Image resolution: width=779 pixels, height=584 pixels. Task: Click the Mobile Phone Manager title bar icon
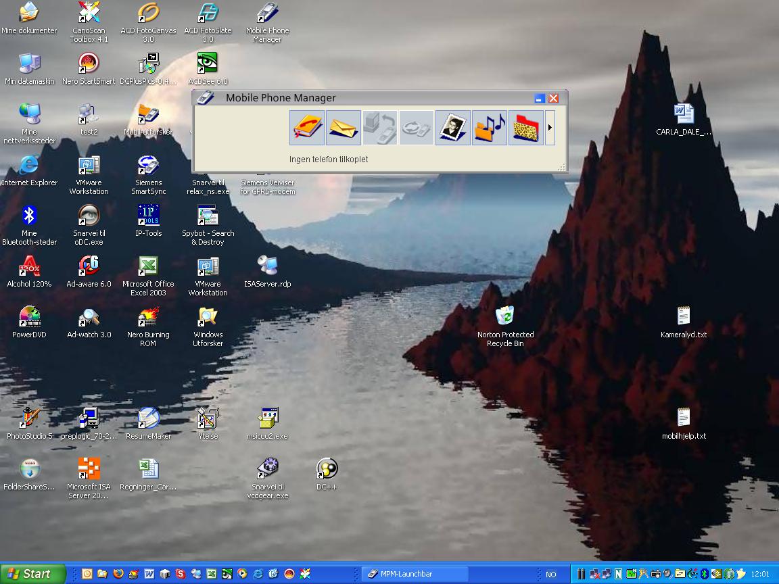(x=205, y=98)
